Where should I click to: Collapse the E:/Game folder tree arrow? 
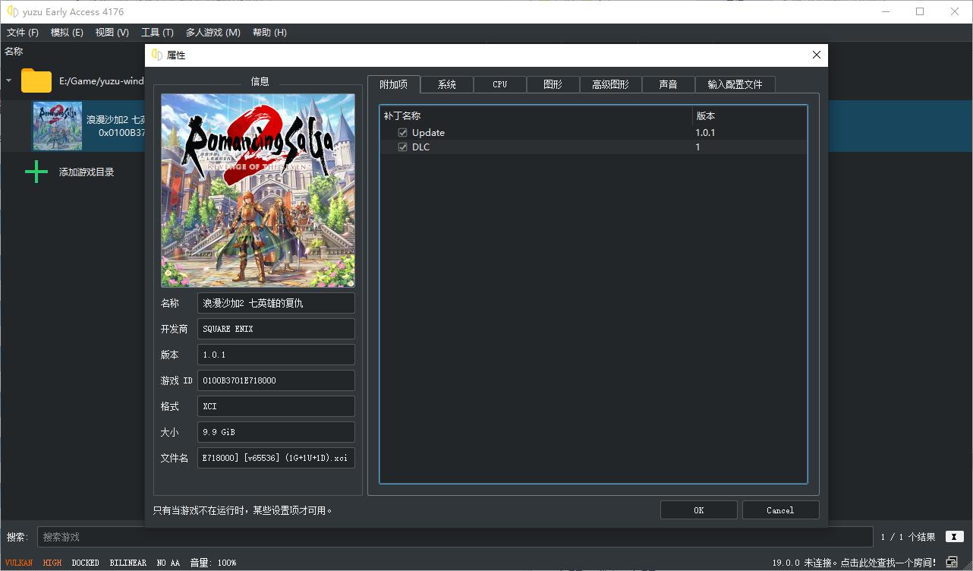point(9,80)
